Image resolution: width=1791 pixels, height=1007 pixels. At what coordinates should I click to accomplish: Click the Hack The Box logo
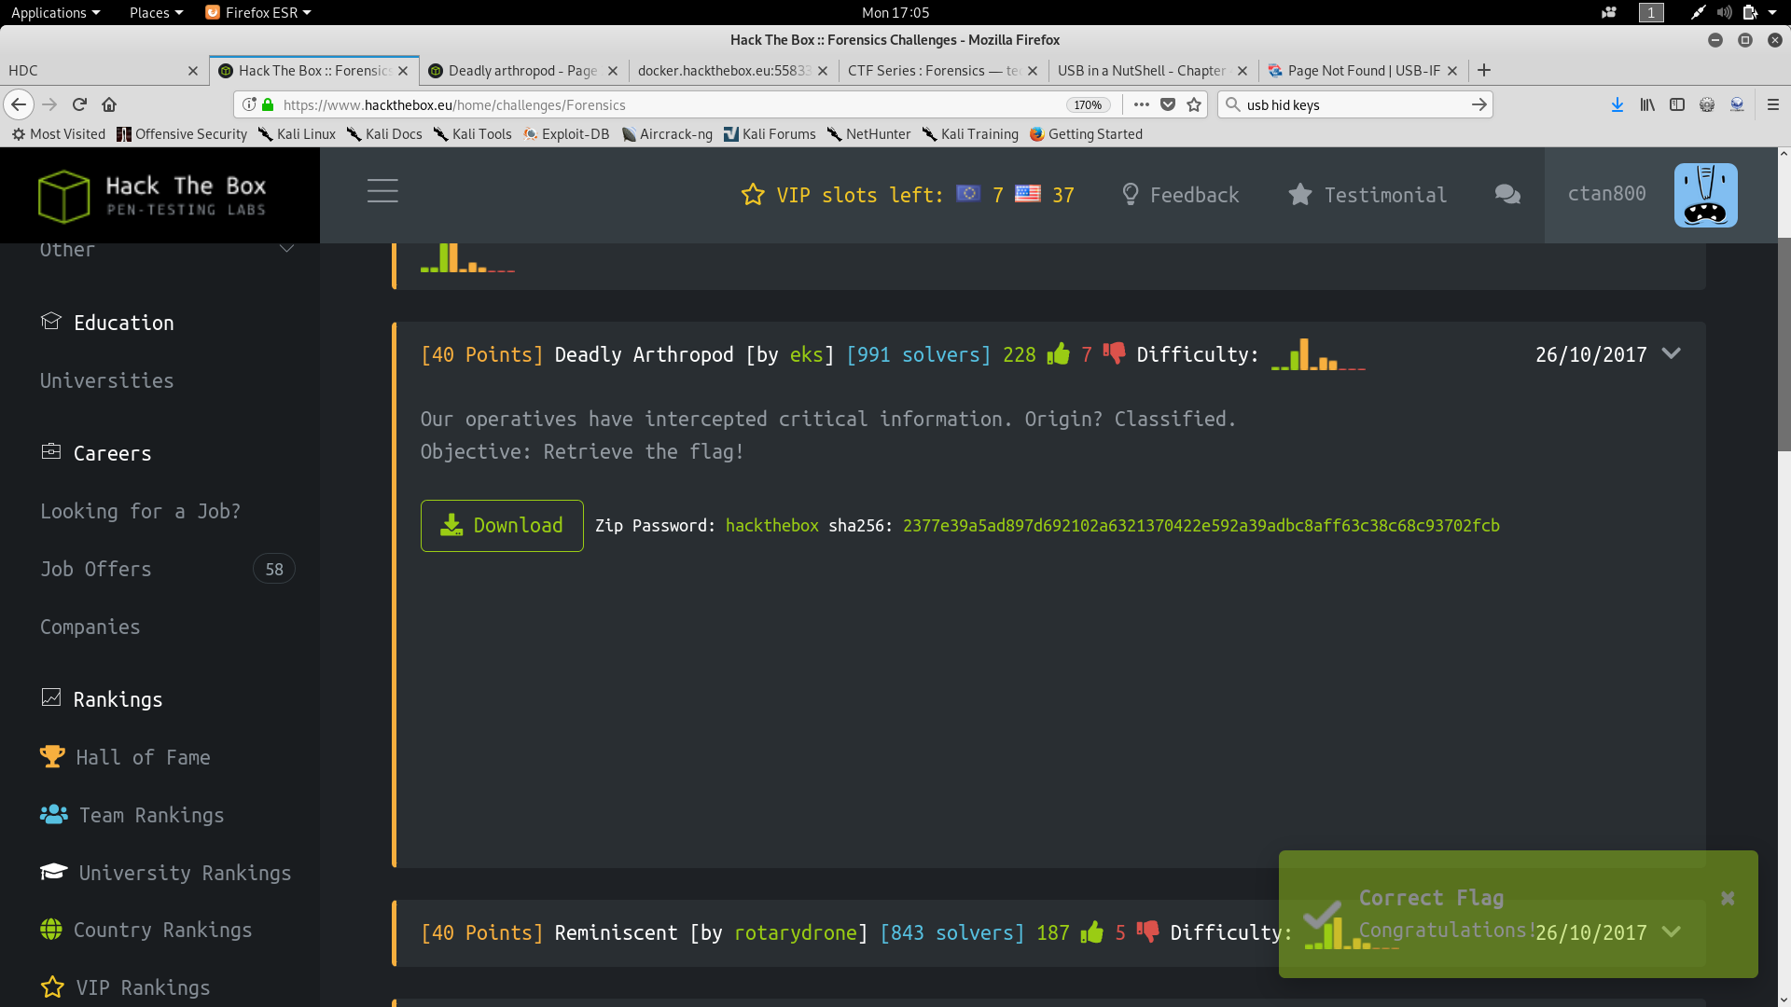[x=154, y=196]
